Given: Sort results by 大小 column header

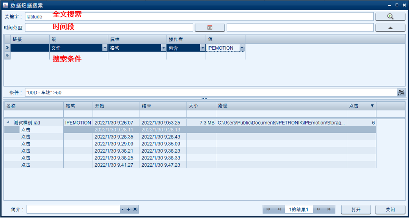Looking at the screenshot, I should [x=201, y=106].
